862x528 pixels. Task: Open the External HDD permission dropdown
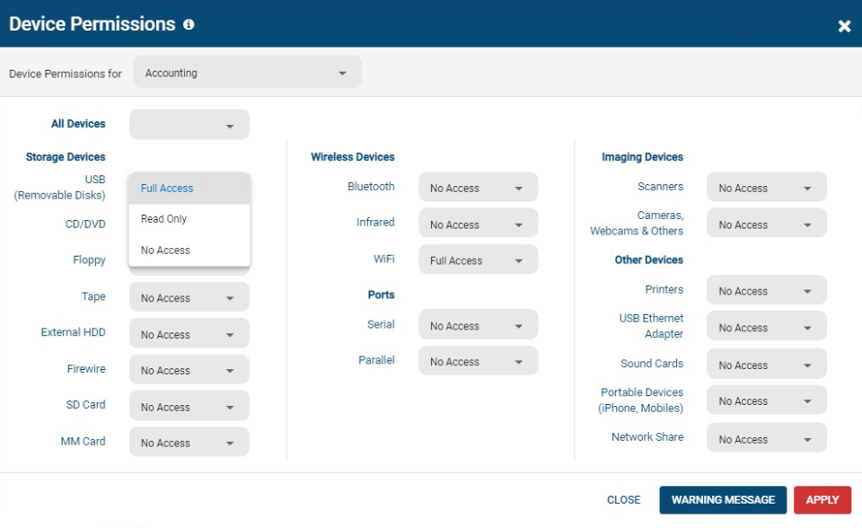tap(189, 333)
